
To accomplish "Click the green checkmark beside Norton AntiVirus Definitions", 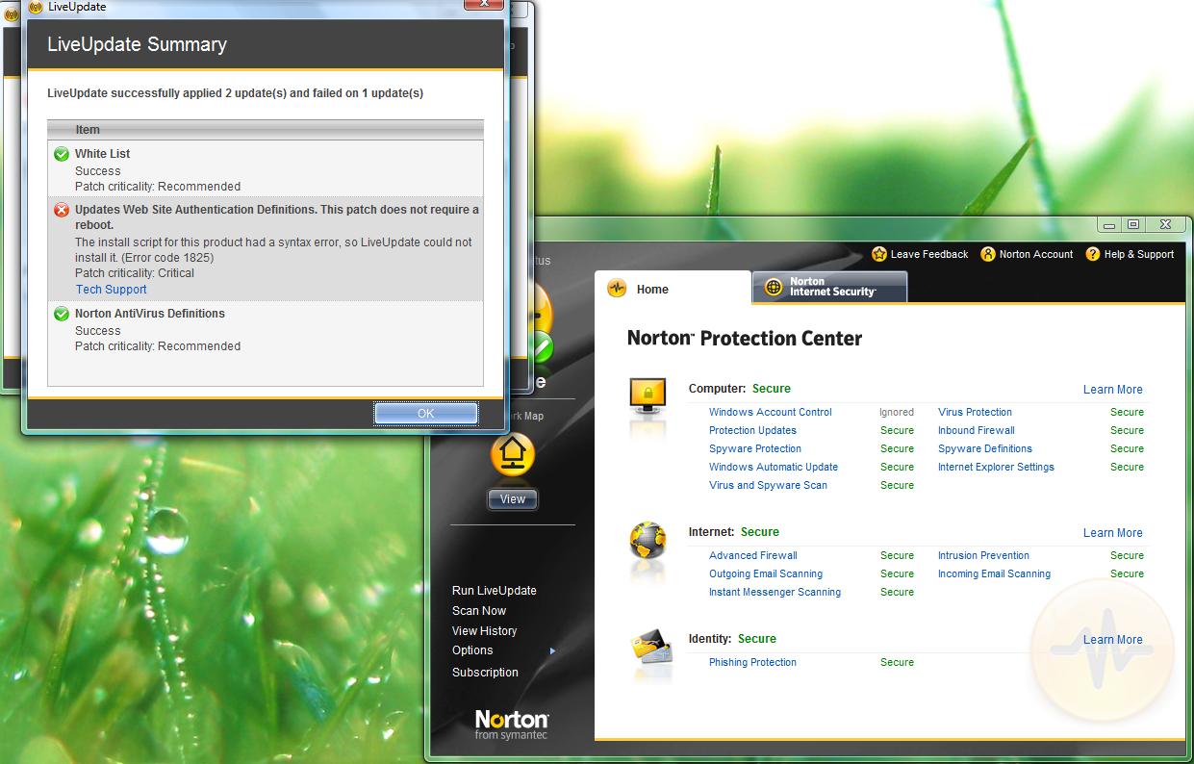I will pos(62,314).
